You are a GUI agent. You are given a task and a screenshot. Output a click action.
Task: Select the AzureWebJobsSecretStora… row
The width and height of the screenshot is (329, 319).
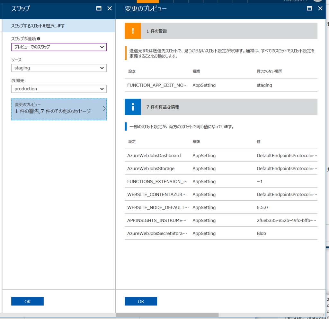click(221, 233)
